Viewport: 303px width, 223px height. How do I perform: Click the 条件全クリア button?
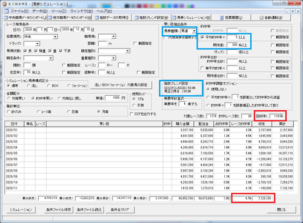tap(120, 210)
